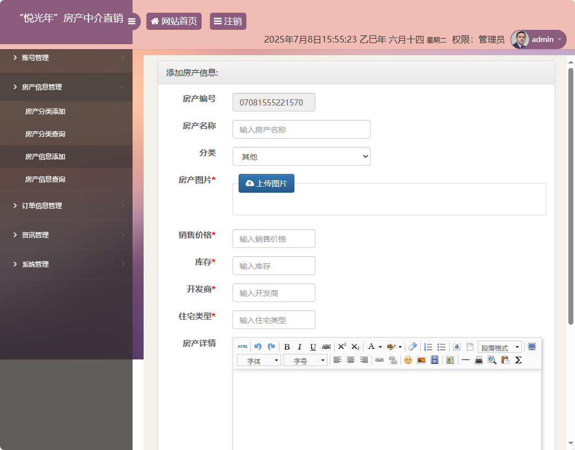Click the Italic icon in the editor toolbar

click(x=299, y=347)
